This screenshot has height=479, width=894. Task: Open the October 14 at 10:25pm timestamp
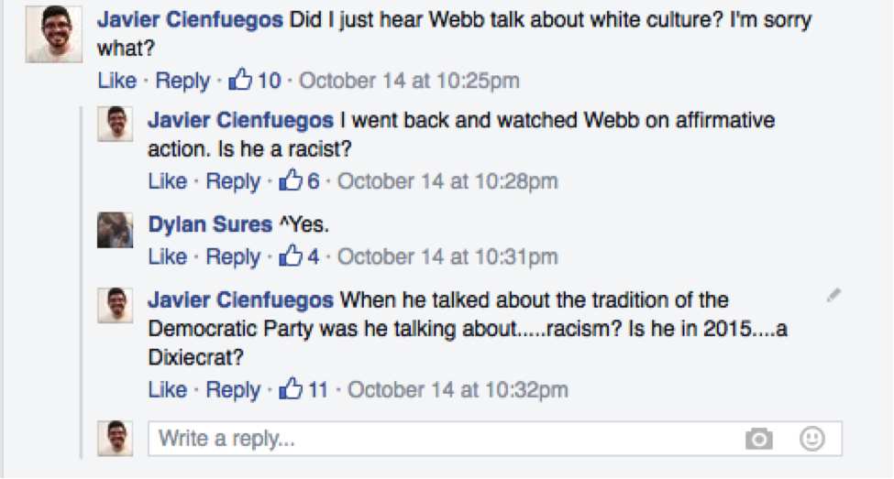click(x=409, y=81)
